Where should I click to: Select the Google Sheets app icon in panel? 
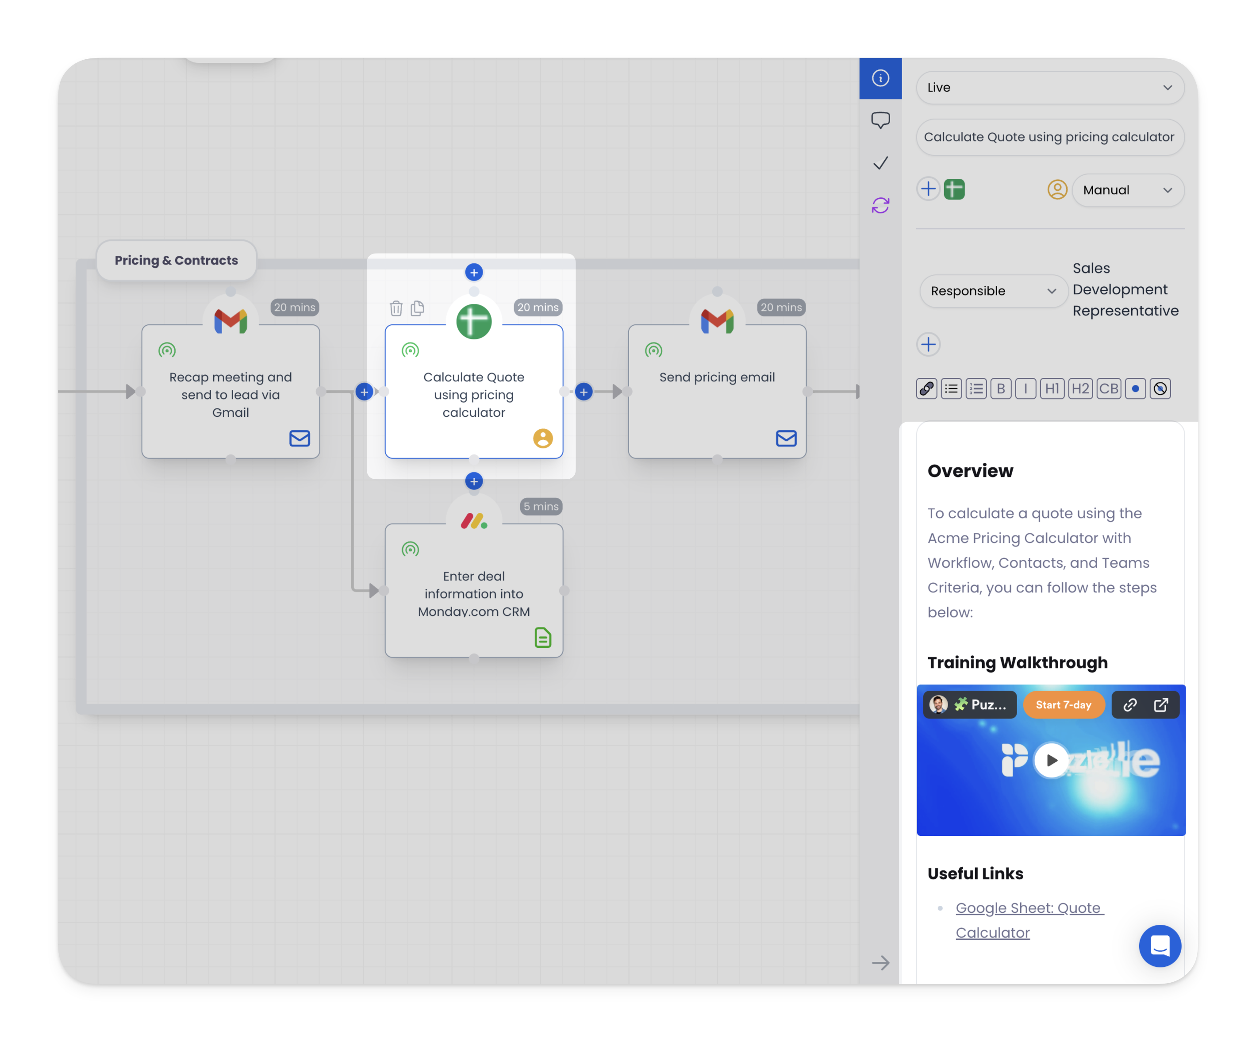point(954,189)
